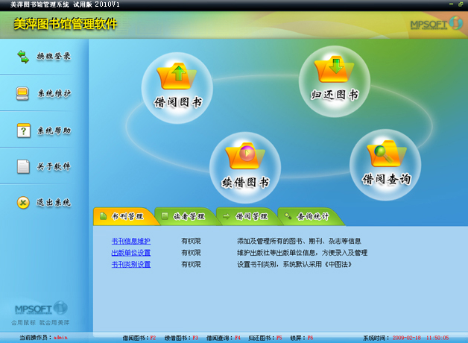Click the 美萍图书馆管理软件 header title
468x343 pixels.
tap(66, 24)
